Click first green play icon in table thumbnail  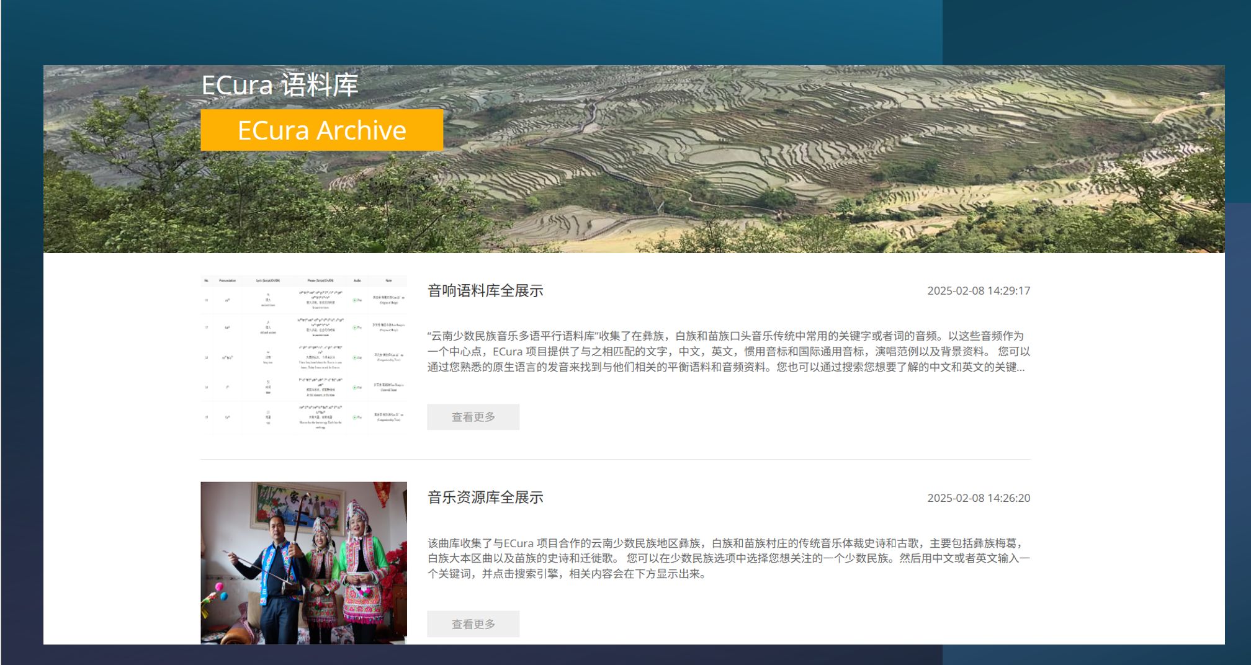click(356, 300)
